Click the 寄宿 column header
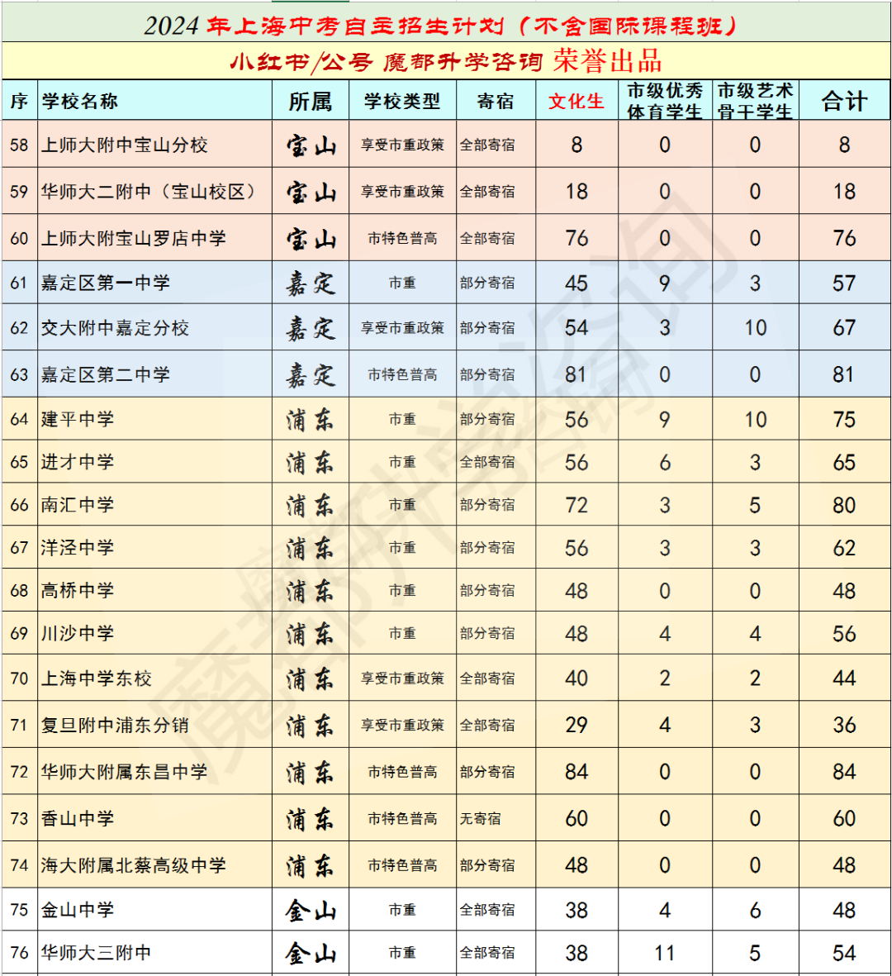This screenshot has width=892, height=976. [495, 101]
